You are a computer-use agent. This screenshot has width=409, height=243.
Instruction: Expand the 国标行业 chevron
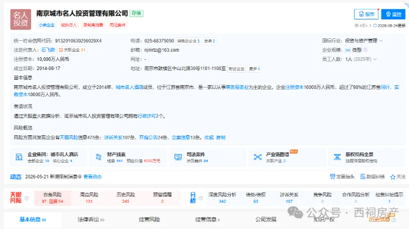coord(381,41)
